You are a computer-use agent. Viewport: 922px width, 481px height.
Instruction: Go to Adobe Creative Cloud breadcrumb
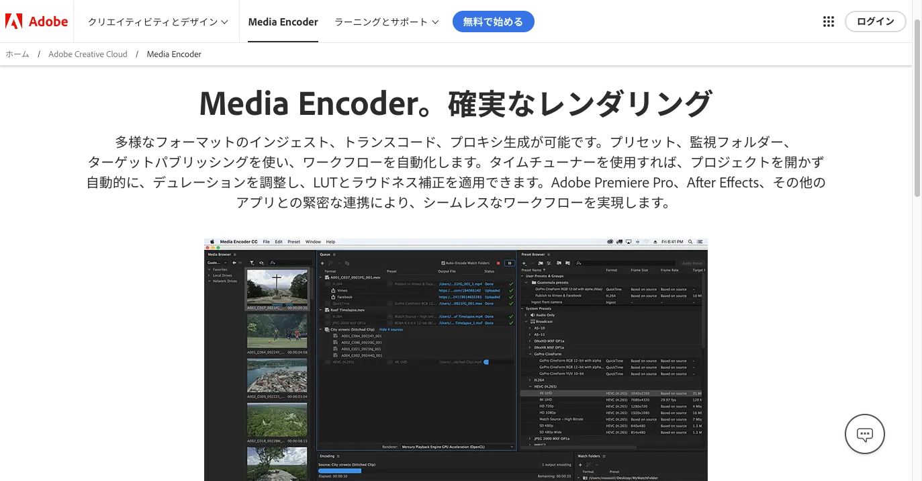87,54
